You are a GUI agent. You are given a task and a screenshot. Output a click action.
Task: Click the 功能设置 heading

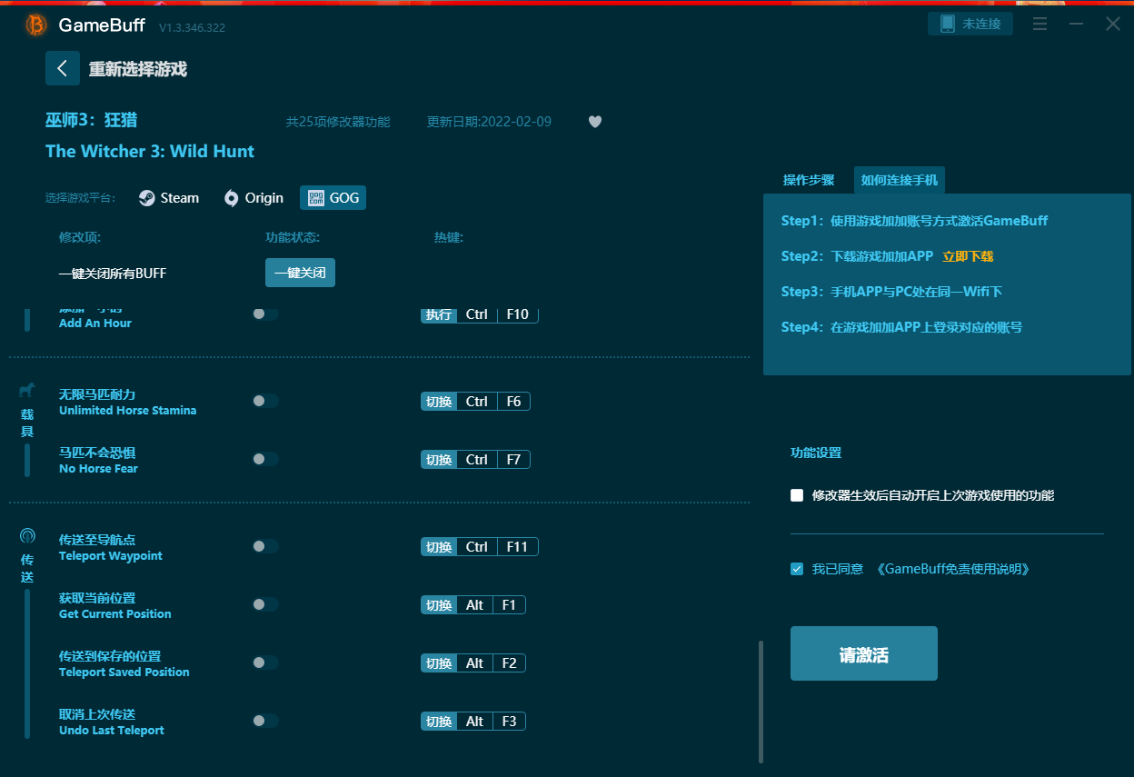pyautogui.click(x=816, y=453)
